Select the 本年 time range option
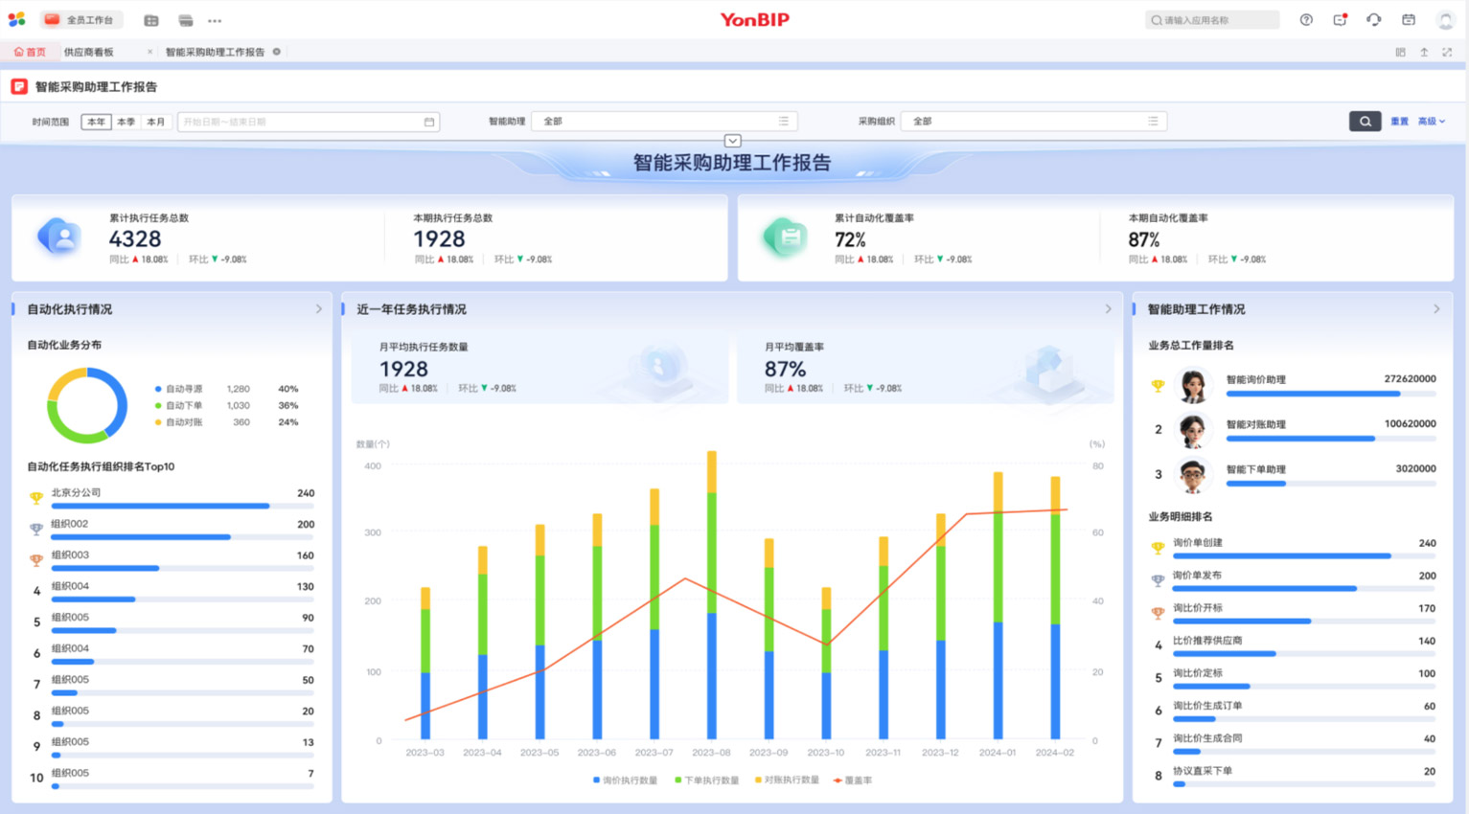Image resolution: width=1469 pixels, height=814 pixels. 96,122
